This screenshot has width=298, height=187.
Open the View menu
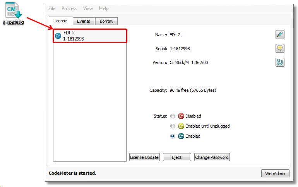88,8
